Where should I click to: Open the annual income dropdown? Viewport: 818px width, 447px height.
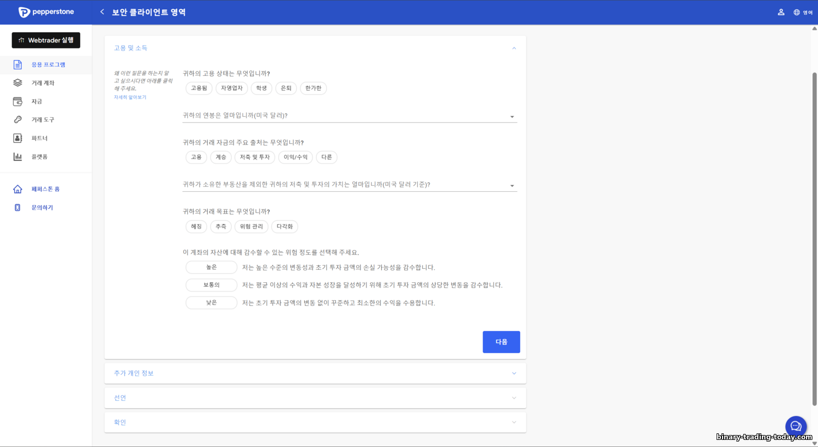click(349, 116)
